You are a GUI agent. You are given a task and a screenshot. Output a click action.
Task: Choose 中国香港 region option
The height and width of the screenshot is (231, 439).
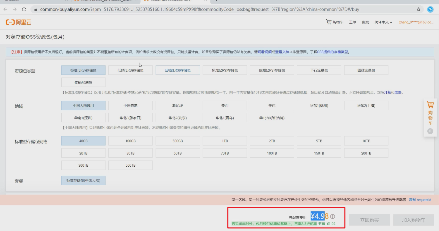(130, 106)
